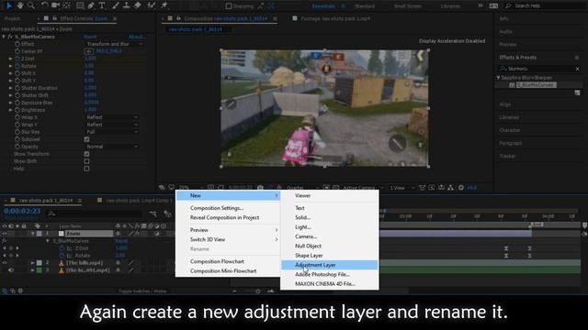Click Center XY point picker button

(x=89, y=51)
